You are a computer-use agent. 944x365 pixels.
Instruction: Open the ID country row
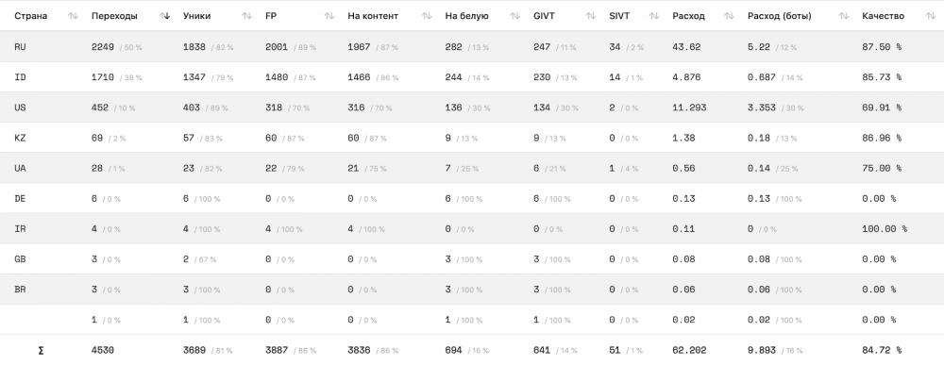tap(472, 77)
